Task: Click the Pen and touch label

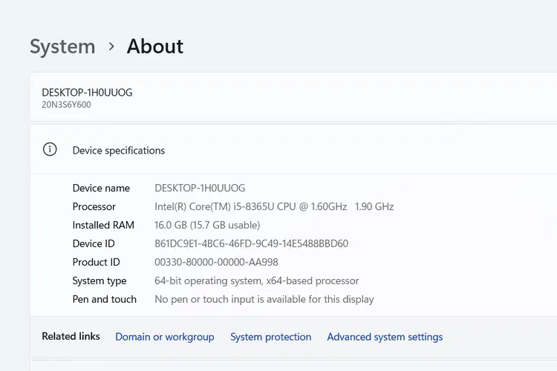Action: coord(105,299)
